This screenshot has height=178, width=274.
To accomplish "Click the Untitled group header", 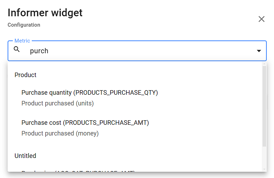I will pos(25,156).
